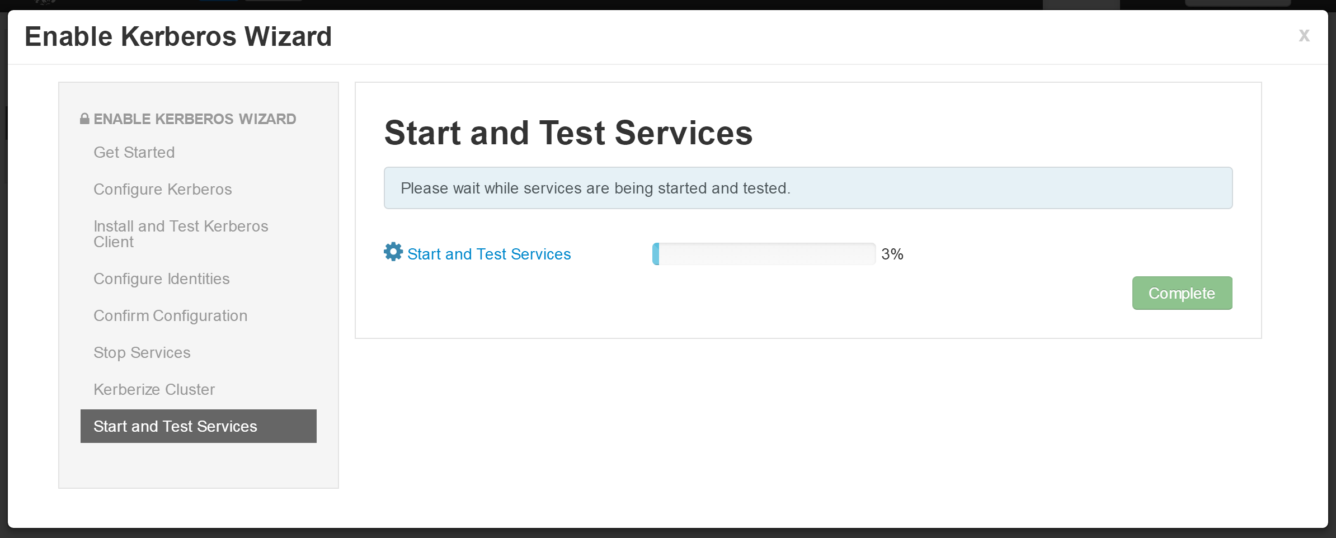
Task: Select Configure Identities in the sidebar
Action: [x=162, y=279]
